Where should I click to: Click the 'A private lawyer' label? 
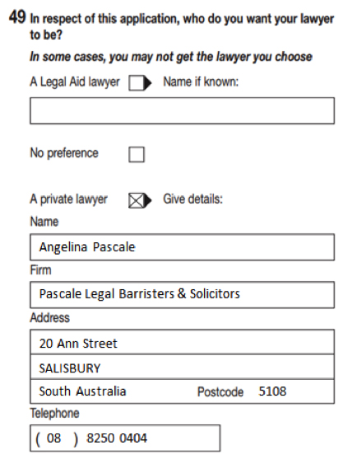[68, 199]
